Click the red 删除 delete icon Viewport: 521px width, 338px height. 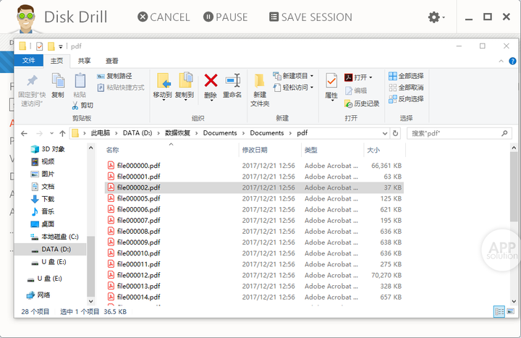coord(211,81)
